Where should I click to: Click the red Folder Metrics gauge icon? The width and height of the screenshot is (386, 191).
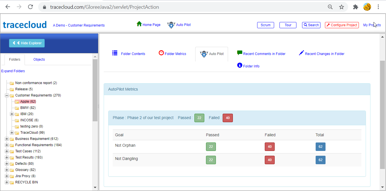161,53
